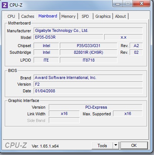Click the empty Side Band field
The image size is (154, 155).
click(64, 120)
